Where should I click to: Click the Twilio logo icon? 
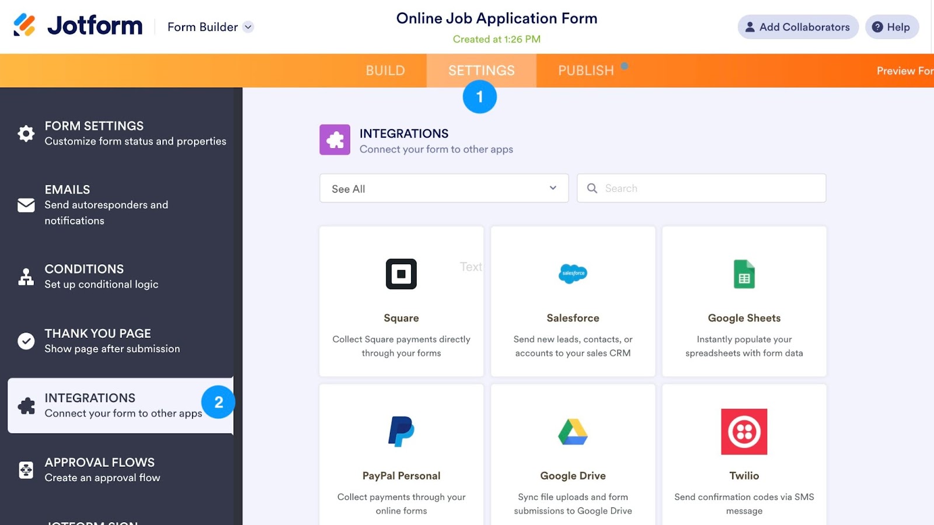(x=744, y=432)
